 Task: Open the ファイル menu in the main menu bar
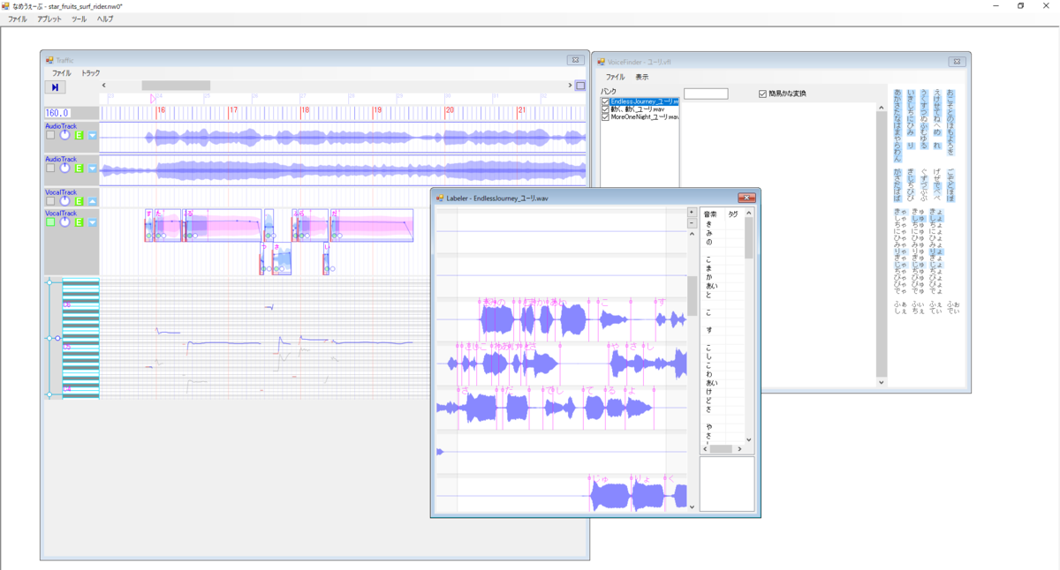point(18,19)
